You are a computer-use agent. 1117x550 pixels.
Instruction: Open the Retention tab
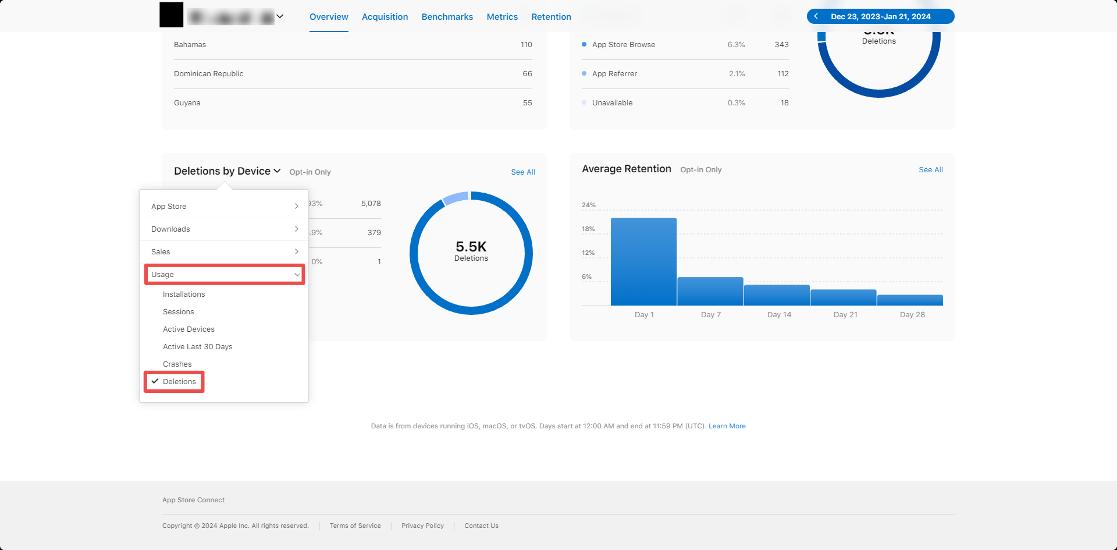[x=551, y=17]
